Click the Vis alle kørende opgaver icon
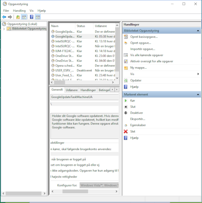 pos(126,55)
